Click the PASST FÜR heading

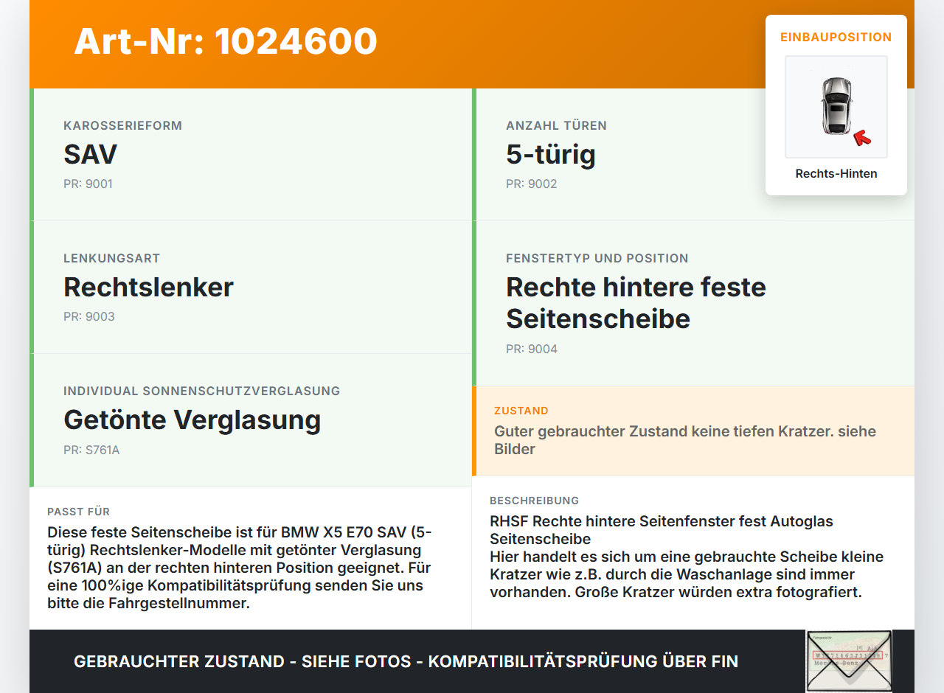pos(78,512)
